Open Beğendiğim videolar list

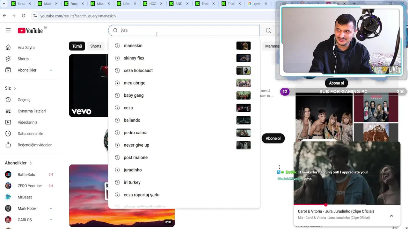tap(34, 145)
